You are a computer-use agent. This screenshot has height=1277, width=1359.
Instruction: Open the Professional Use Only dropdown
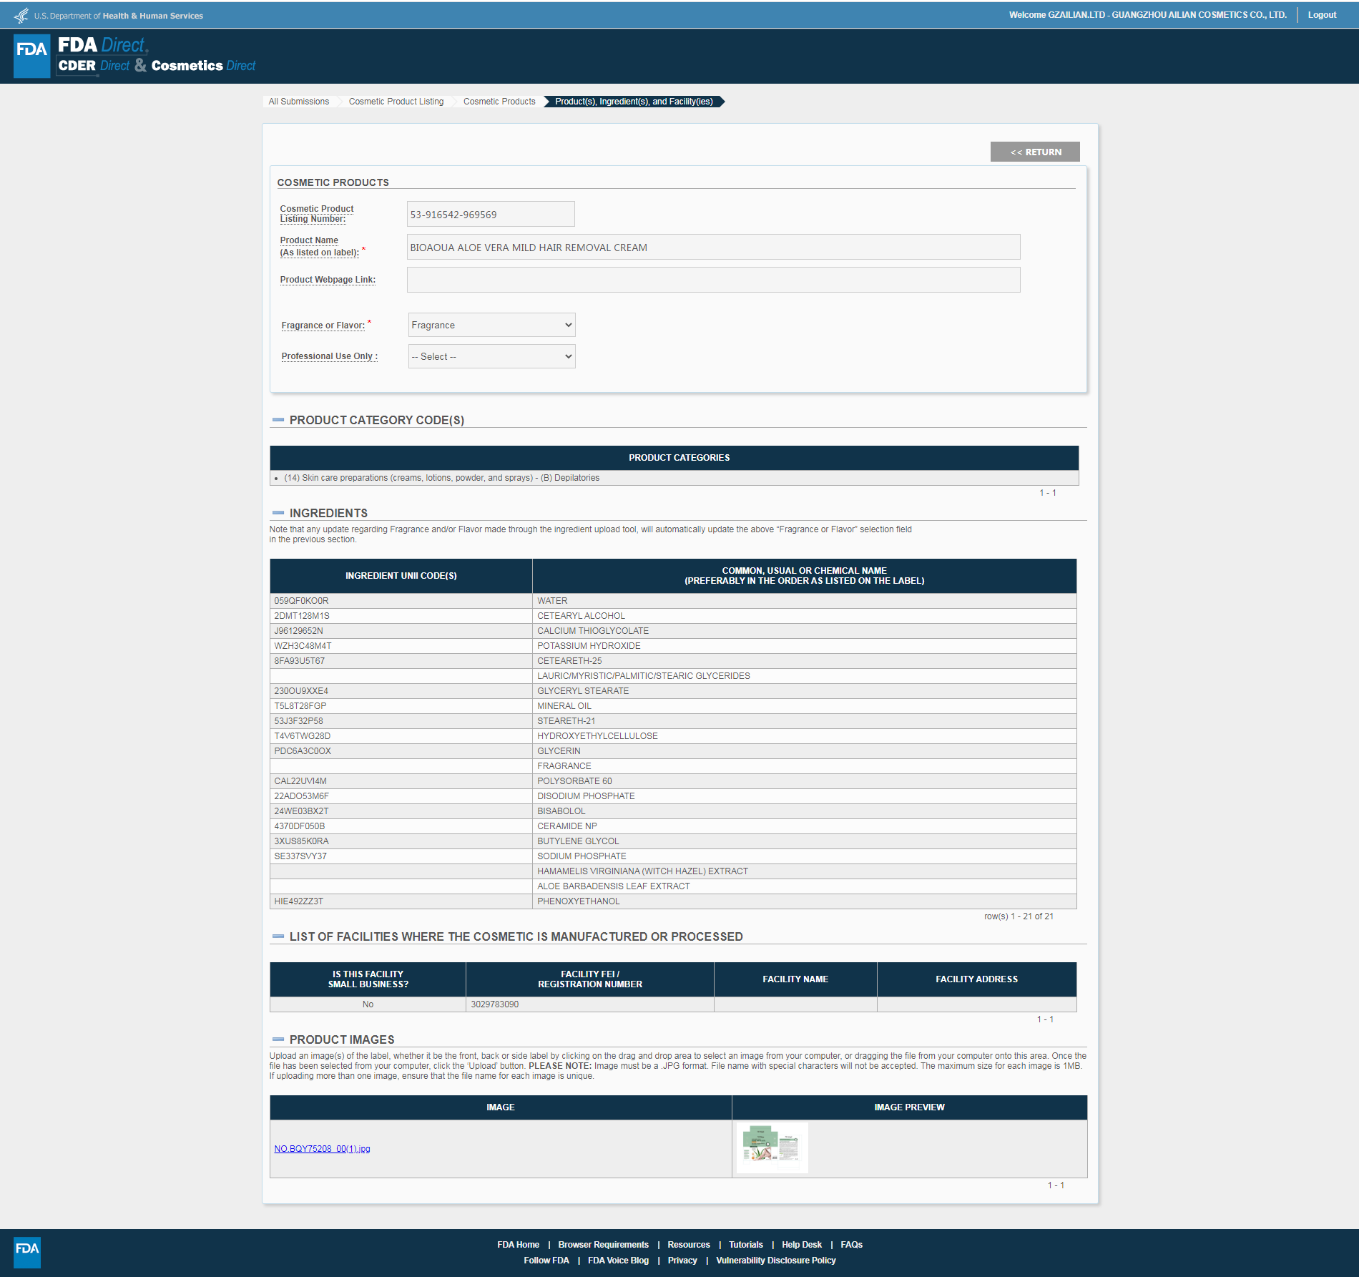click(491, 356)
